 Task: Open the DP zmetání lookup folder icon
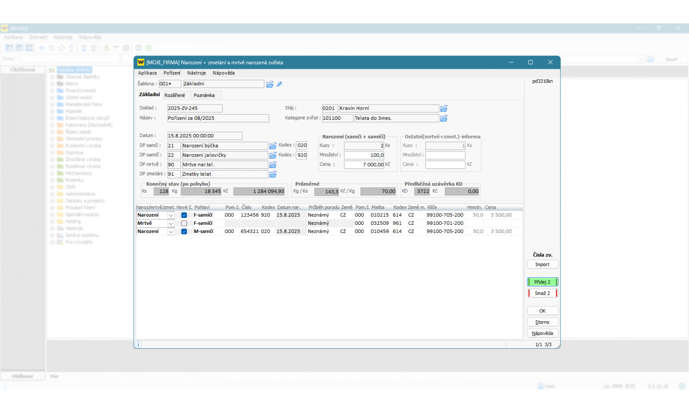coord(273,174)
